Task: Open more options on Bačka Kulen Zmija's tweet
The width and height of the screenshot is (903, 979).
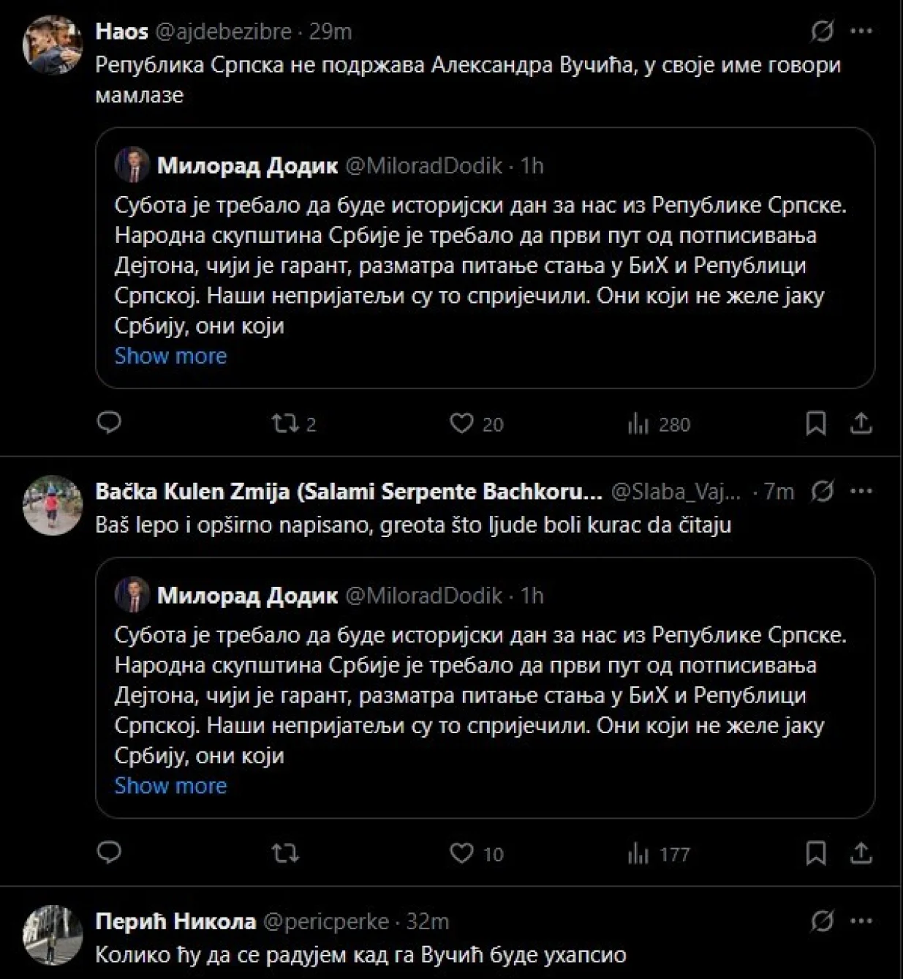Action: click(x=861, y=491)
